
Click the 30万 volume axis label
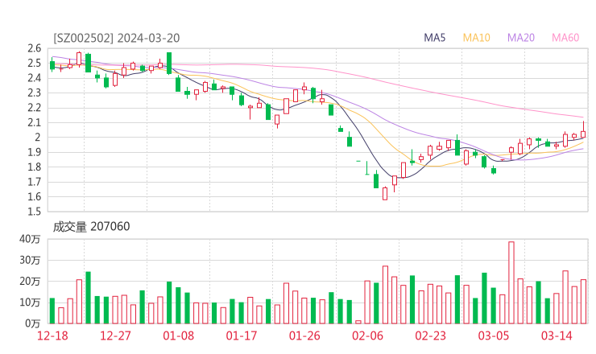pyautogui.click(x=30, y=260)
